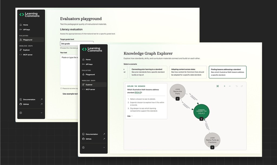The width and height of the screenshot is (277, 165).
Task: Select the Name Parts as Fractions lesson node
Action: coord(212,140)
